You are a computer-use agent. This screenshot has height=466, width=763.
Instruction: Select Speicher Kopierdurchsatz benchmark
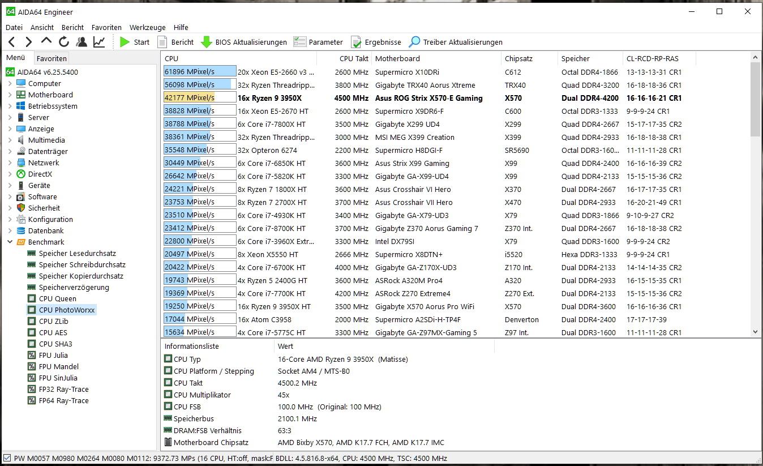coord(81,276)
